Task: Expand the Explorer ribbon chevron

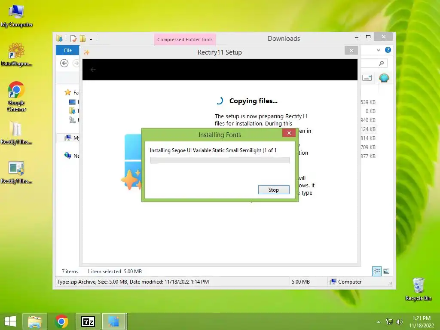Action: (x=378, y=50)
